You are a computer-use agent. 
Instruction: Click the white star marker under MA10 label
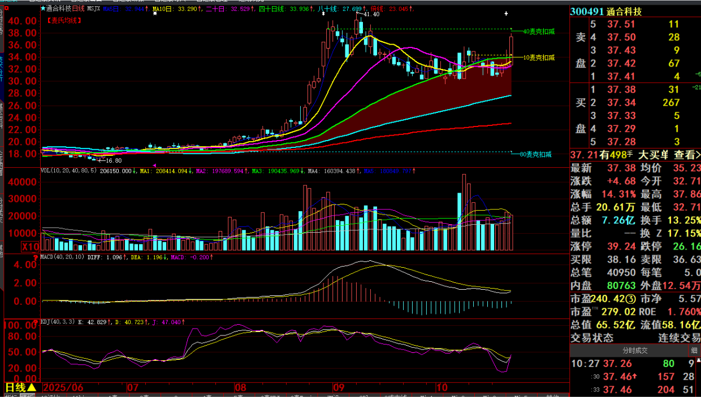click(155, 14)
